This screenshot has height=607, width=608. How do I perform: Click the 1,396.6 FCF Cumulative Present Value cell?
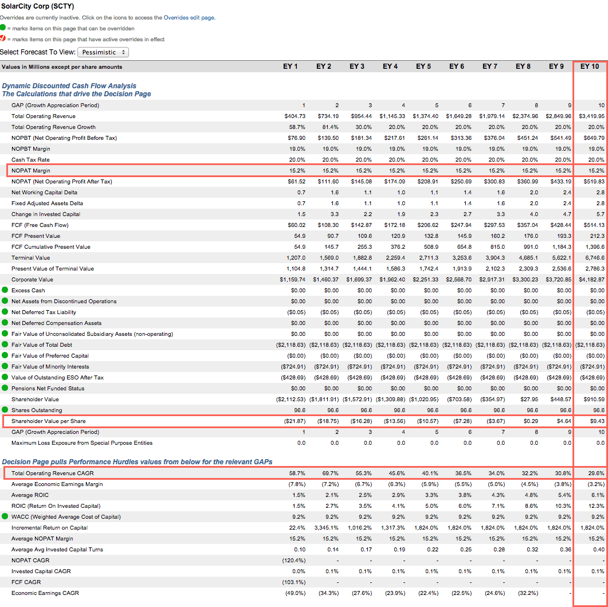pos(595,246)
